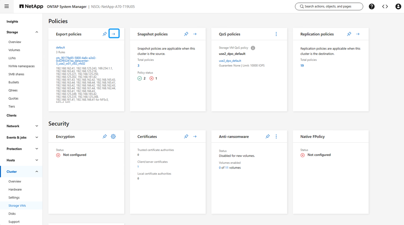This screenshot has height=225, width=404.
Task: Click client/server certificates count 1
Action: (138, 167)
